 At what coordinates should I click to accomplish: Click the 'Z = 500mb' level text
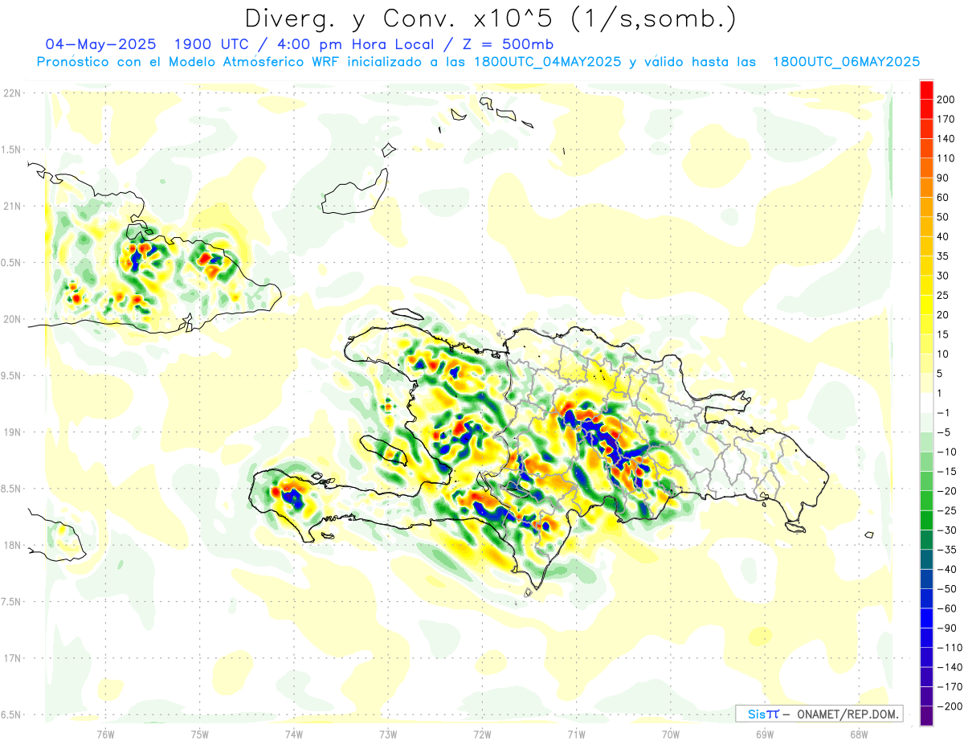pos(509,44)
